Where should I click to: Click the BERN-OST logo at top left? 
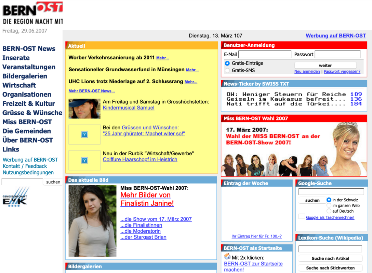(x=32, y=13)
